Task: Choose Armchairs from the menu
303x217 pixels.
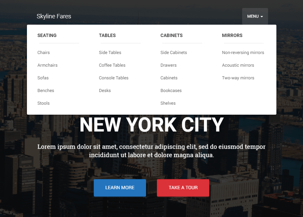Action: [x=47, y=65]
